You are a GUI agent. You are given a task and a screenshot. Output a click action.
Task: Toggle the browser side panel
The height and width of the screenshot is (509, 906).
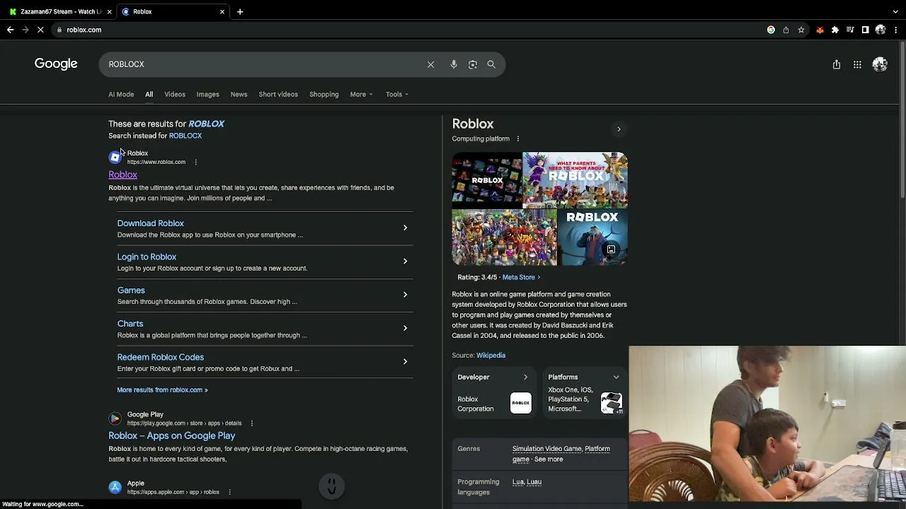865,30
